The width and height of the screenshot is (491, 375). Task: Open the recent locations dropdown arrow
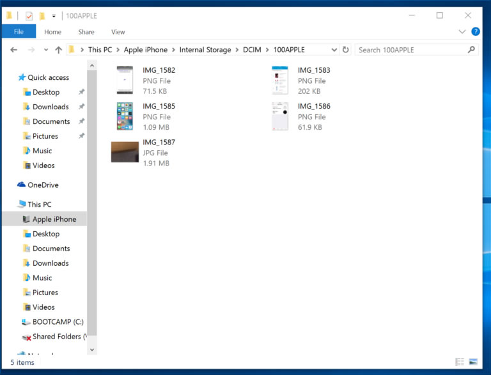tap(45, 50)
